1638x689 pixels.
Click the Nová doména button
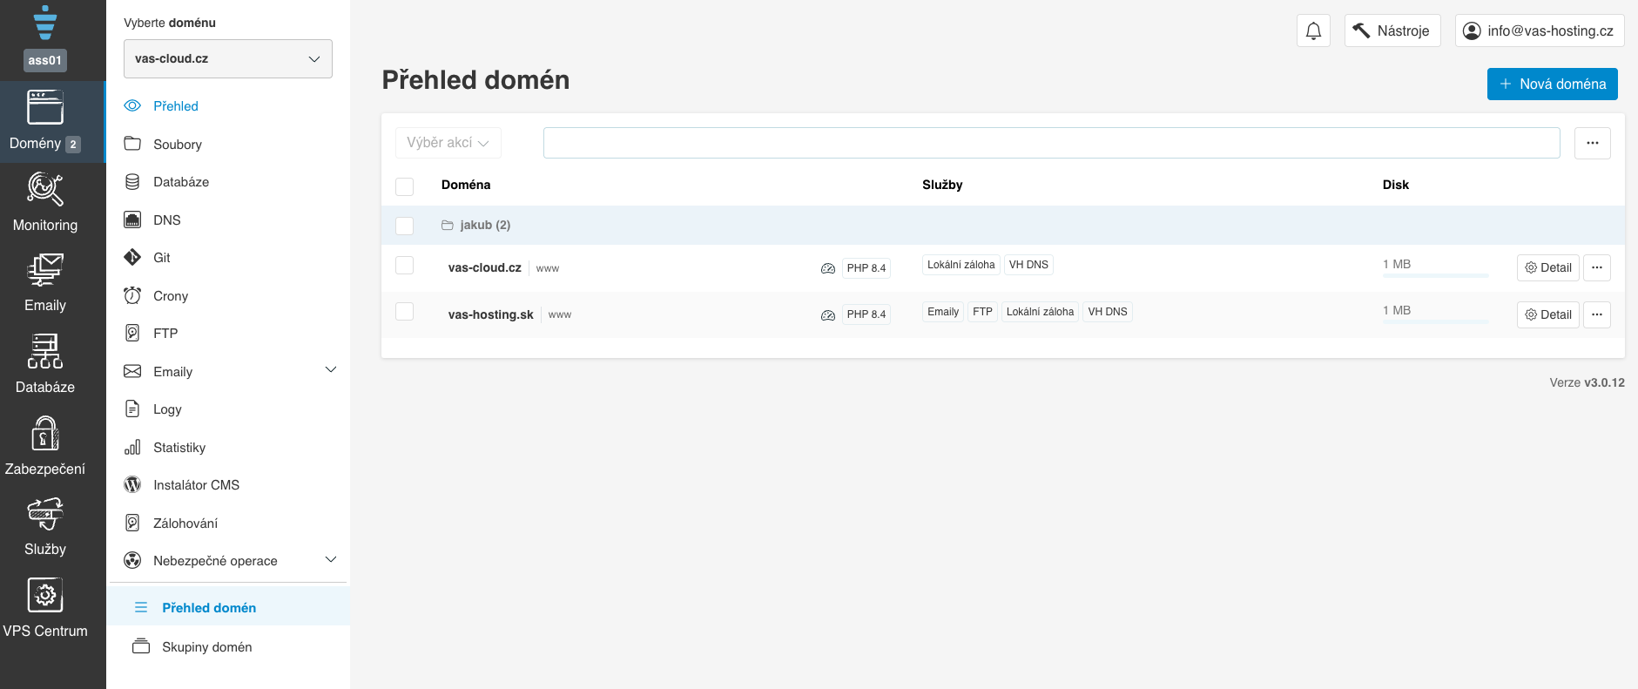(x=1552, y=84)
